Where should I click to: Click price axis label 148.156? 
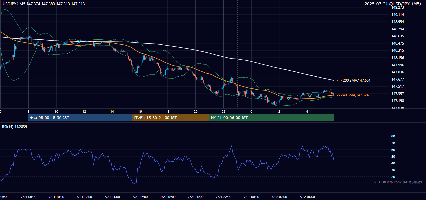[x=398, y=58]
